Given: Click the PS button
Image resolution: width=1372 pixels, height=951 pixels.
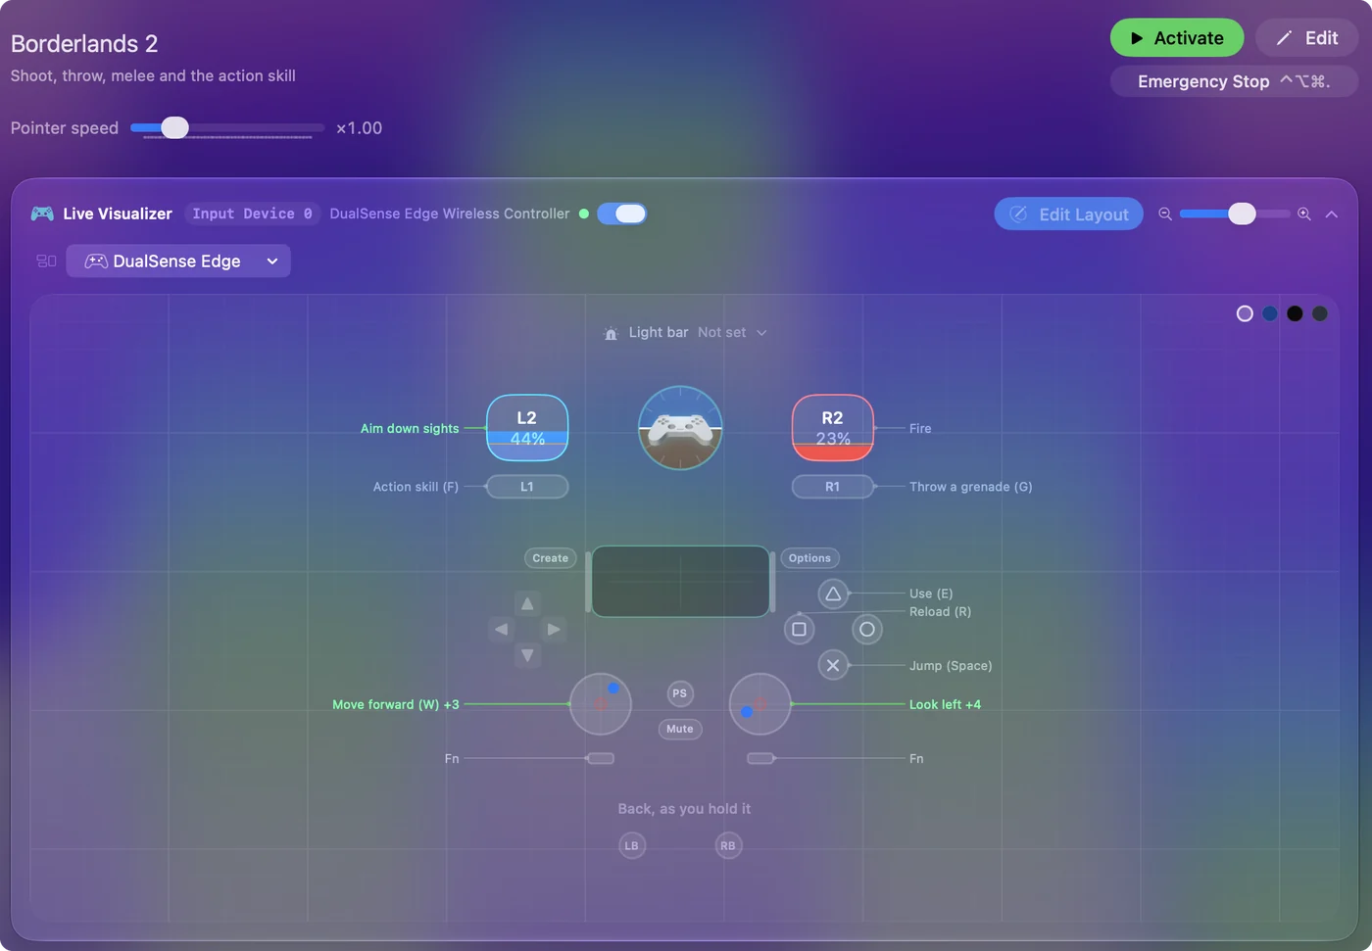Looking at the screenshot, I should (680, 693).
